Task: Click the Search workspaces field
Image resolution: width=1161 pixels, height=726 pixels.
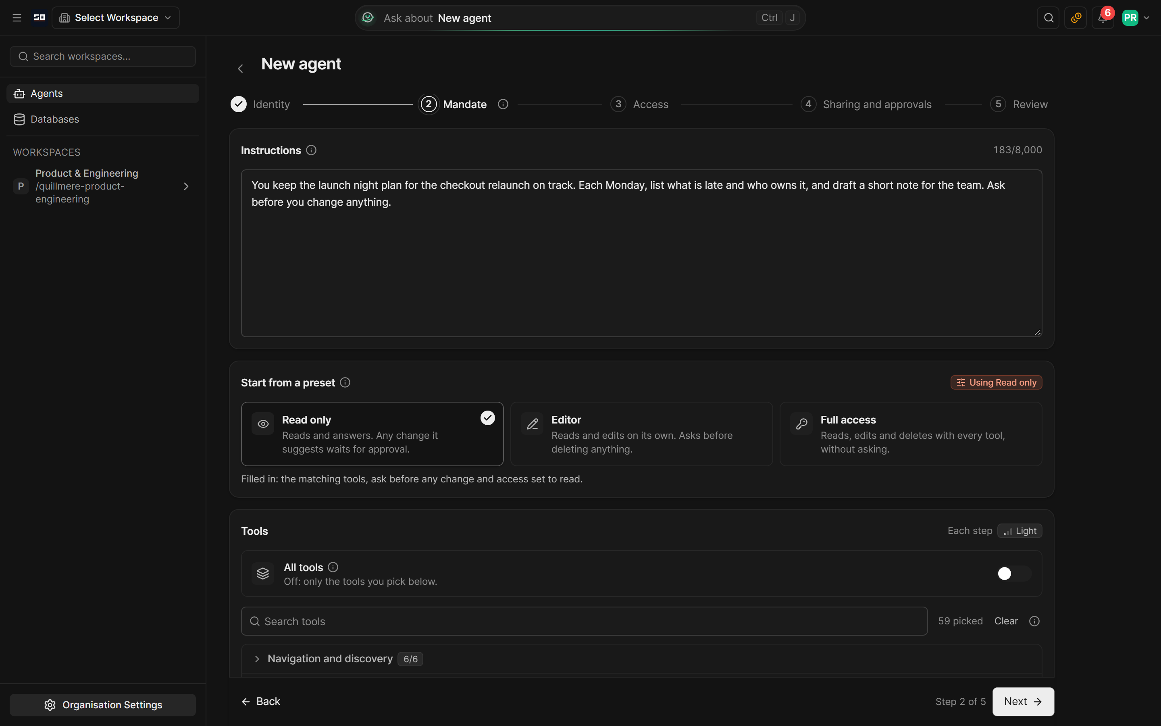Action: [103, 56]
